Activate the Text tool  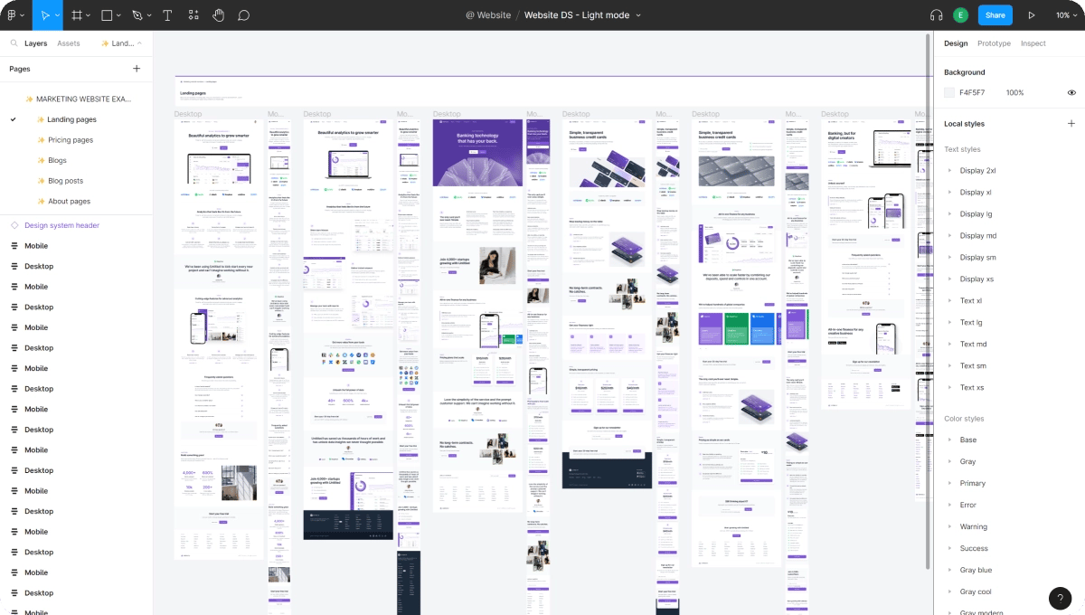click(x=167, y=15)
